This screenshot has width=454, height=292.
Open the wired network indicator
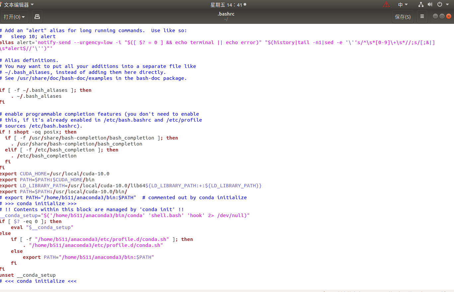coord(421,5)
